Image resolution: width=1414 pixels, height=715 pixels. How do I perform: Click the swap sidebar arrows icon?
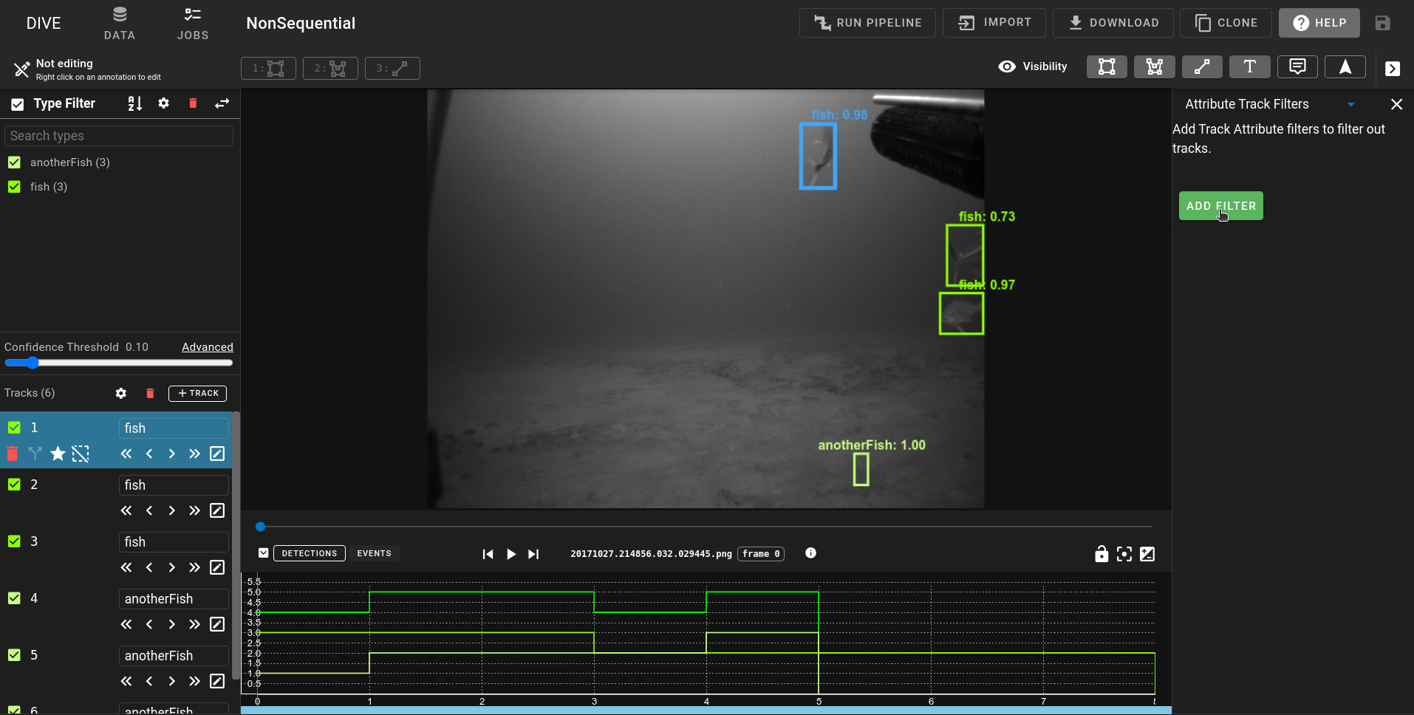click(x=222, y=103)
